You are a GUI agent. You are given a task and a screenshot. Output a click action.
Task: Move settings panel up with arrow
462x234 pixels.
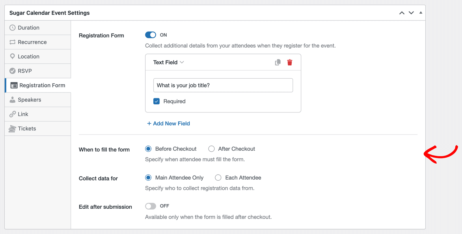(x=402, y=13)
